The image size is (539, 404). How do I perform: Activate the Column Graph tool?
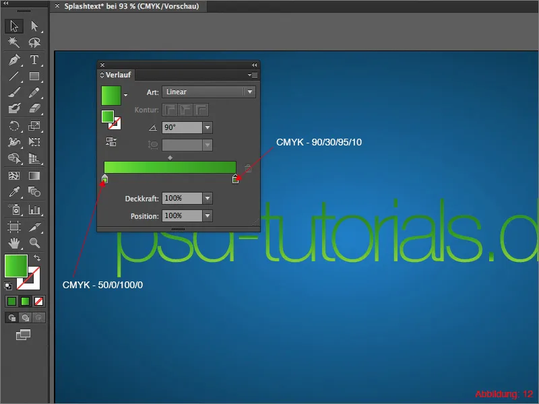tap(34, 209)
